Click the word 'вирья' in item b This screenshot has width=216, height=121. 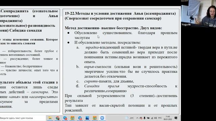[x=89, y=67]
